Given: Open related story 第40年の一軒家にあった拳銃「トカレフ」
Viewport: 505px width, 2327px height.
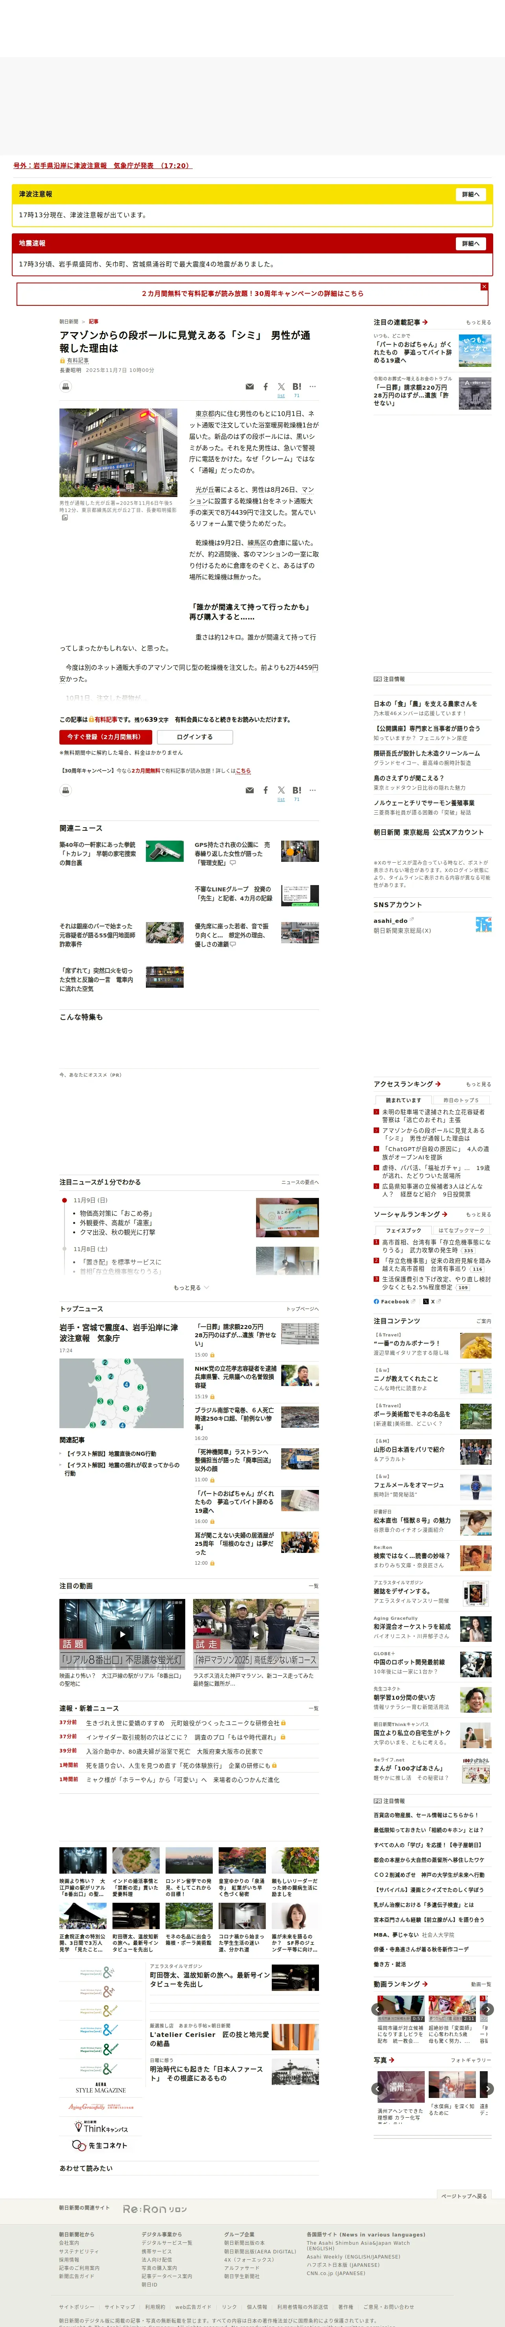Looking at the screenshot, I should pyautogui.click(x=98, y=854).
